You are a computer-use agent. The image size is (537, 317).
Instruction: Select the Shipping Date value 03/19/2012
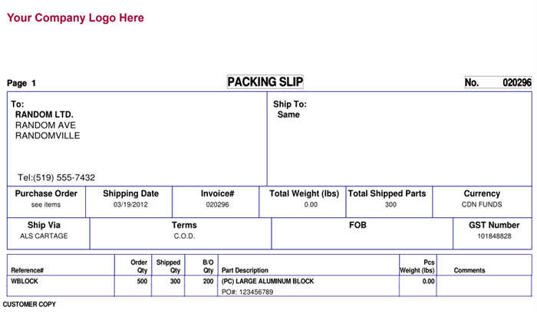point(130,205)
